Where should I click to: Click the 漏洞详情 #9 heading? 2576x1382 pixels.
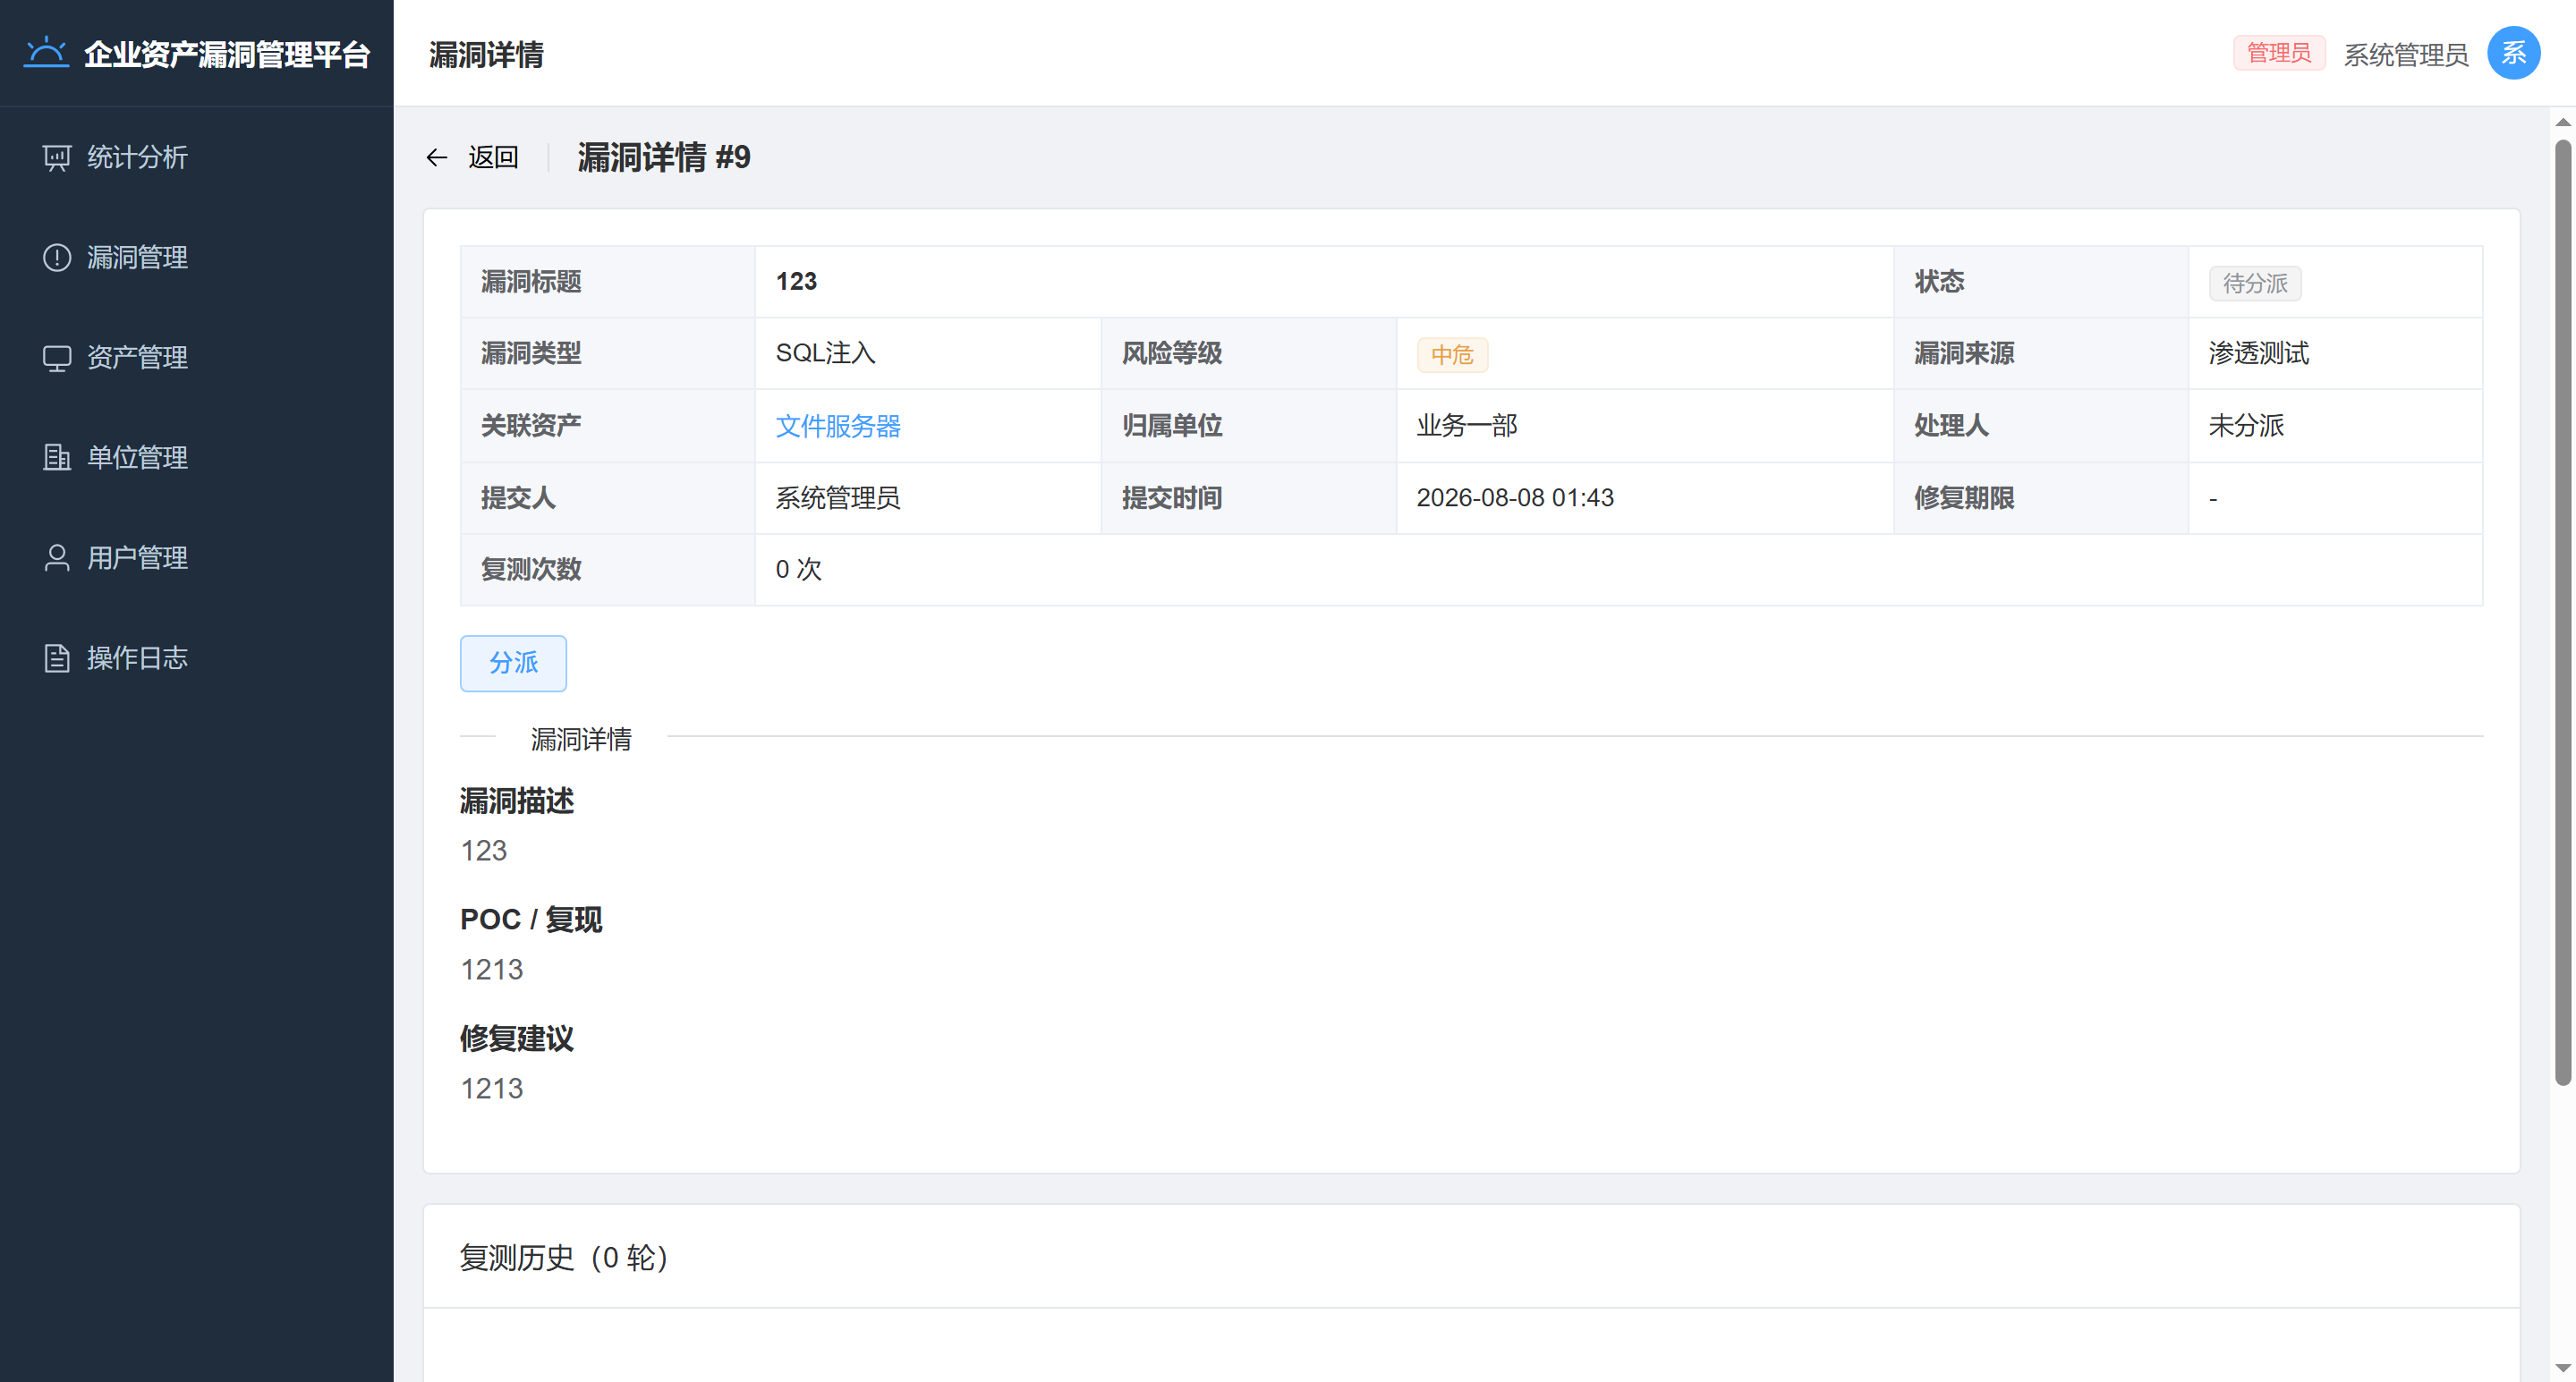click(664, 158)
